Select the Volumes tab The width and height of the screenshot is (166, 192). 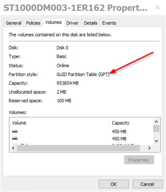(x=54, y=22)
